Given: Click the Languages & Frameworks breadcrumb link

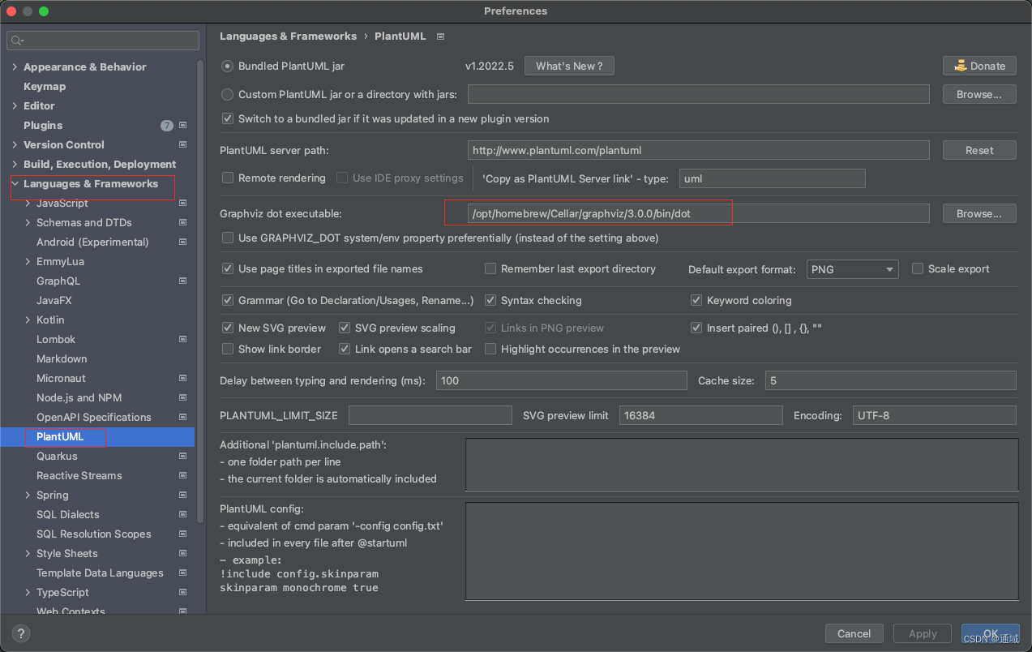Looking at the screenshot, I should [288, 36].
